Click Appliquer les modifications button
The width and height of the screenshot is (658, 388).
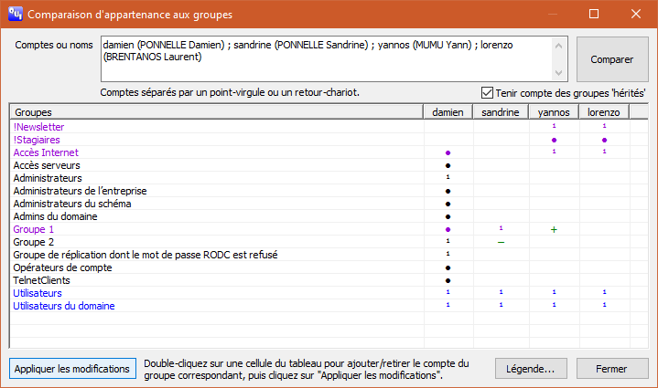tap(72, 369)
